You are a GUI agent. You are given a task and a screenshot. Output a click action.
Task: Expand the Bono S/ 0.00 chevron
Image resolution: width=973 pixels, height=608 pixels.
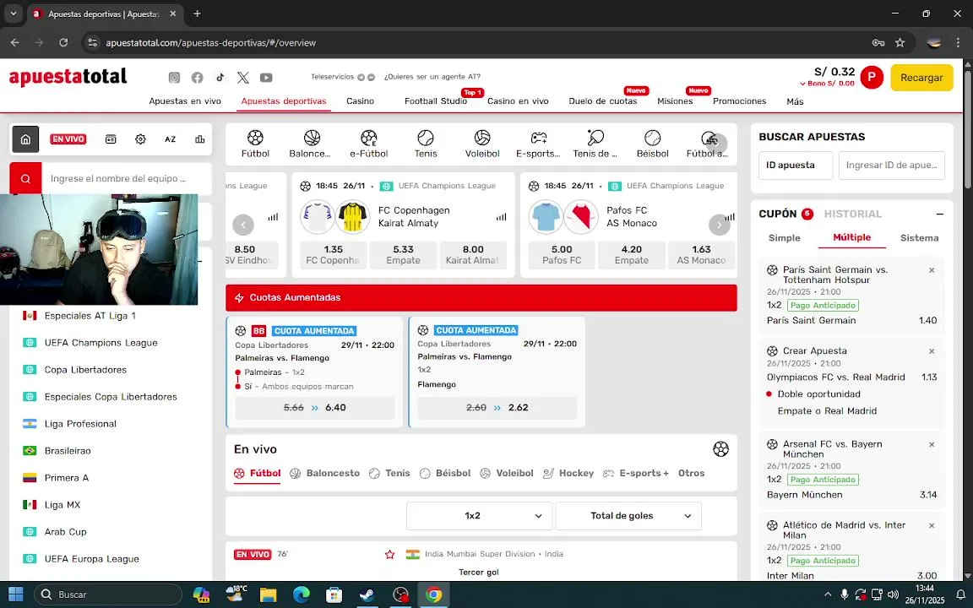(802, 84)
